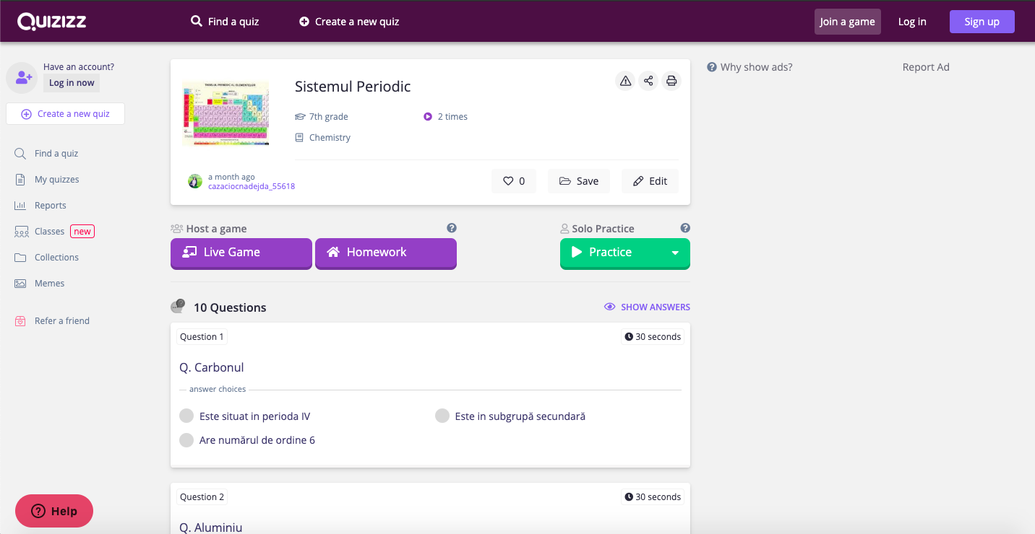The width and height of the screenshot is (1035, 534).
Task: Open the author profile cazaciocnadejda_55618
Action: pos(251,186)
